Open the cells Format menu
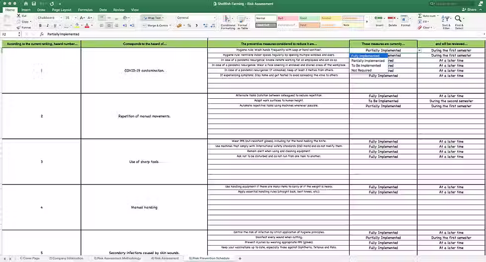Image resolution: width=486 pixels, height=262 pixels. 406,21
